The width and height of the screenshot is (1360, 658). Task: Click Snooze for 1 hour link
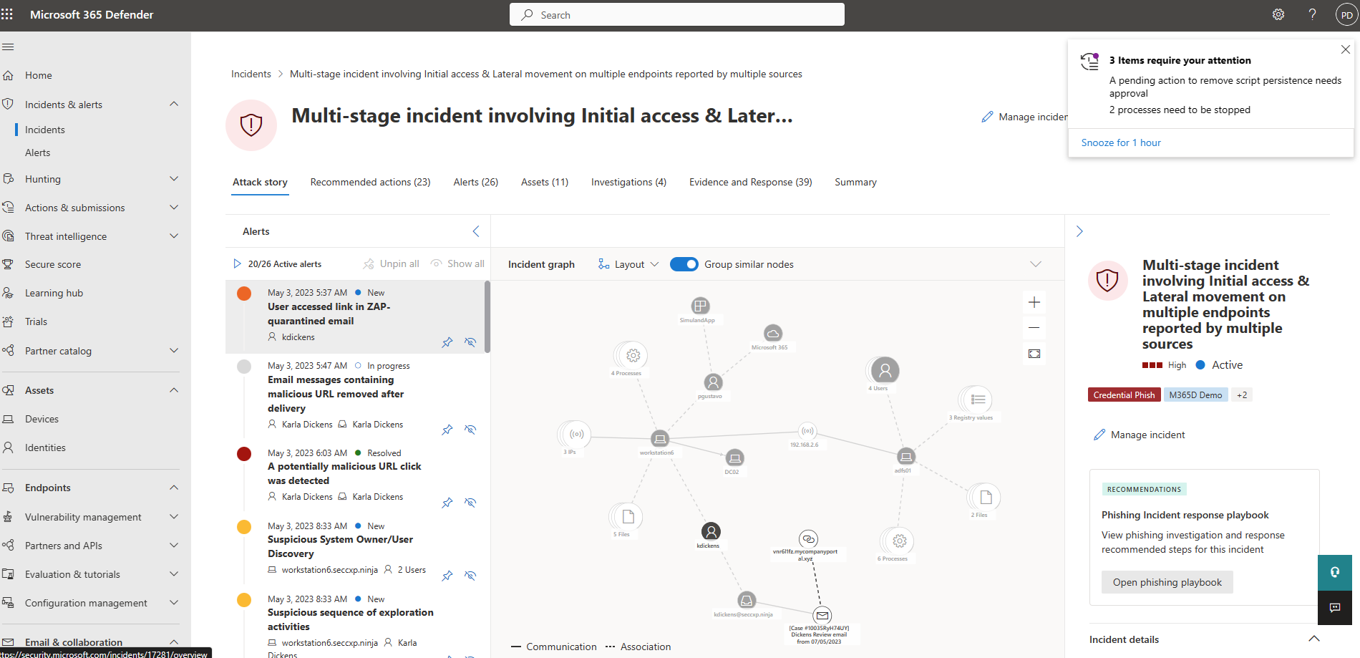[x=1121, y=142]
